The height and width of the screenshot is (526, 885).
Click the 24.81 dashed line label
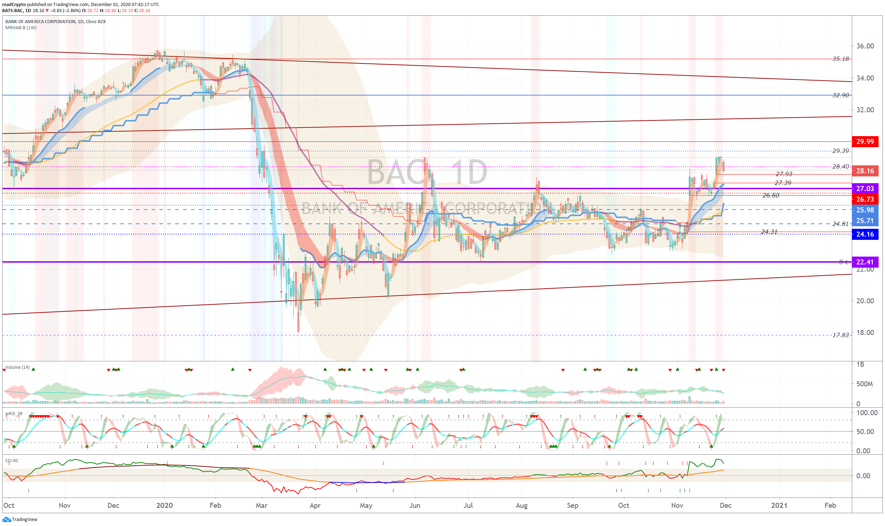click(x=841, y=224)
